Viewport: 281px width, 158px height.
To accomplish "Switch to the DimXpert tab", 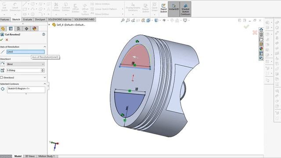I will tap(40, 19).
